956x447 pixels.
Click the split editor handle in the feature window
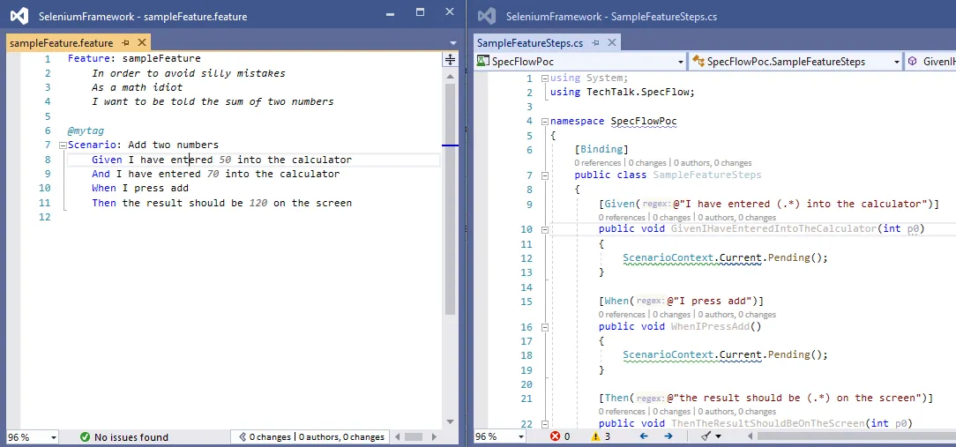[x=450, y=59]
